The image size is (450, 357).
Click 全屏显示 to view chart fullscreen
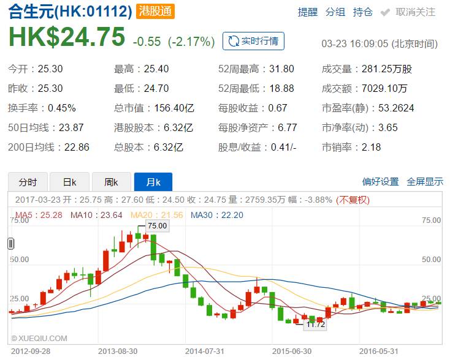pyautogui.click(x=425, y=181)
